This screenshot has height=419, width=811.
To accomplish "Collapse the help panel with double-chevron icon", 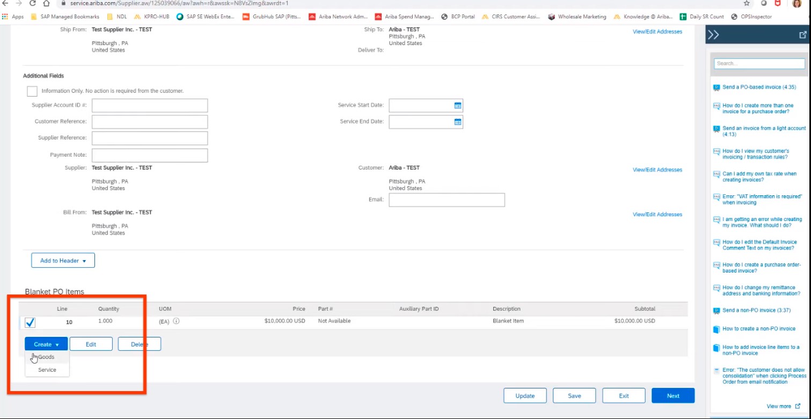I will tap(713, 35).
